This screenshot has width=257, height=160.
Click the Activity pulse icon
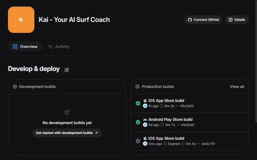(50, 47)
